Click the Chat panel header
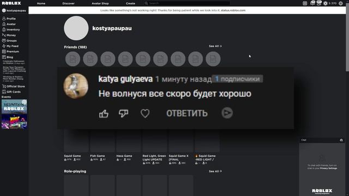The width and height of the screenshot is (349, 196). 322,140
